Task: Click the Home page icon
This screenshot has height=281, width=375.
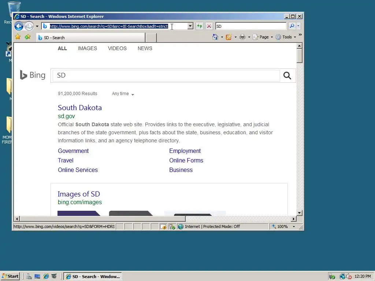Action: 215,37
